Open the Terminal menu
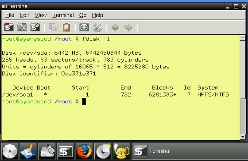 click(63, 15)
